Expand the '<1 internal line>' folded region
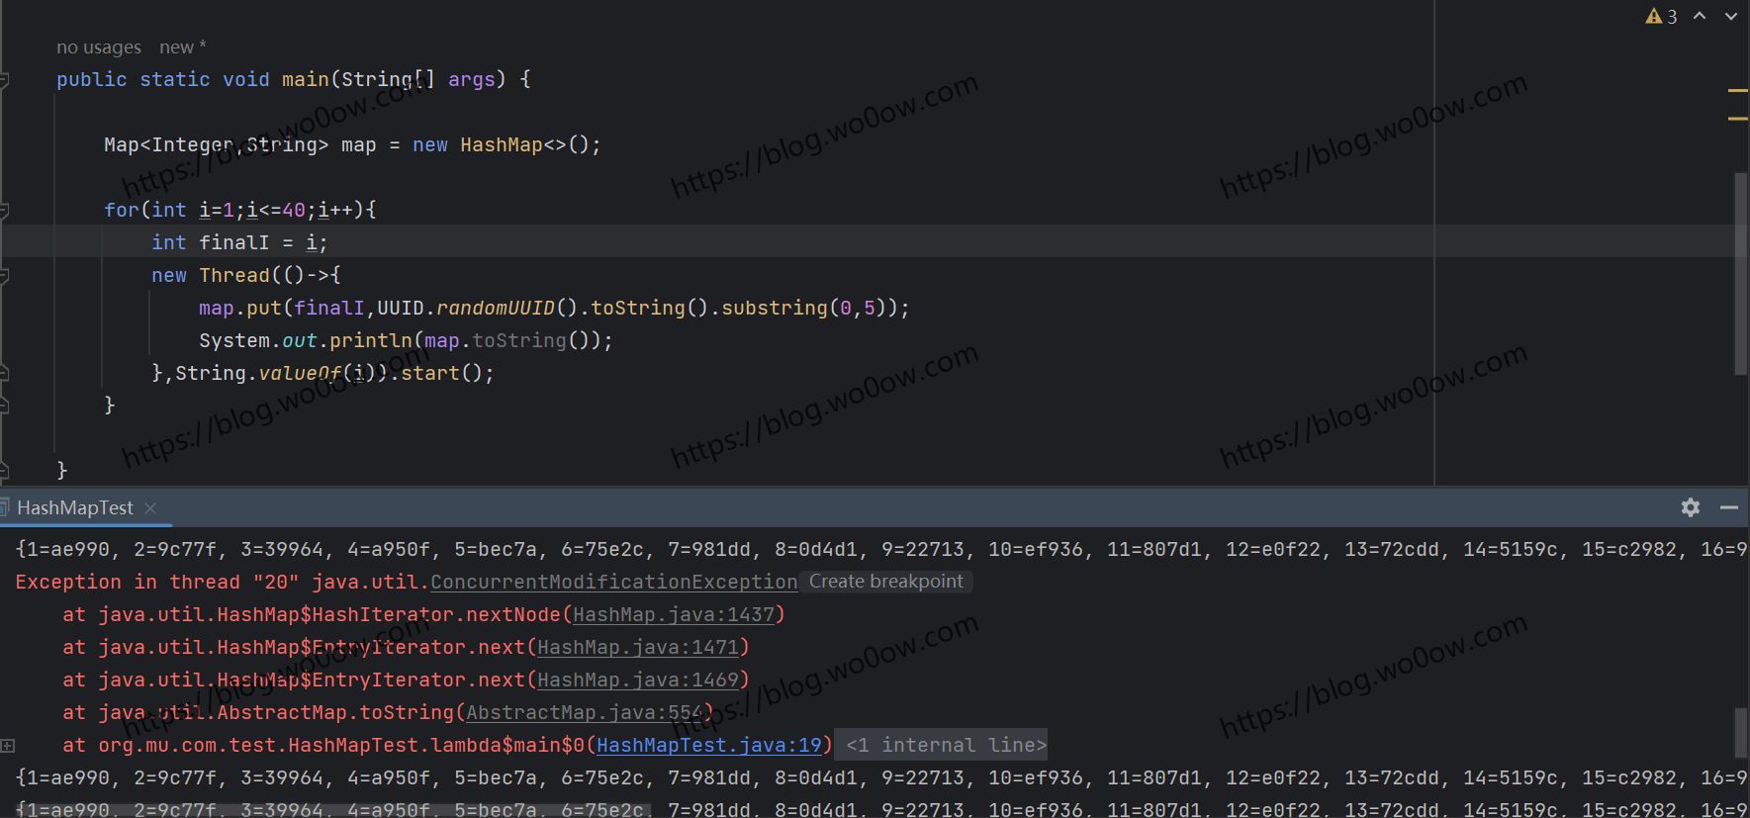Image resolution: width=1750 pixels, height=818 pixels. click(x=946, y=746)
